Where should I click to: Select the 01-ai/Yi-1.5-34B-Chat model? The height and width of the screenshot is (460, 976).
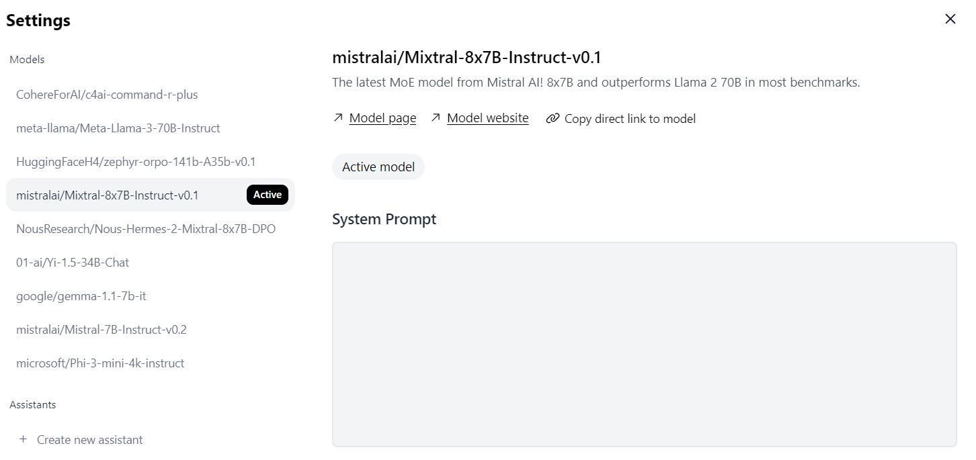[x=151, y=263]
